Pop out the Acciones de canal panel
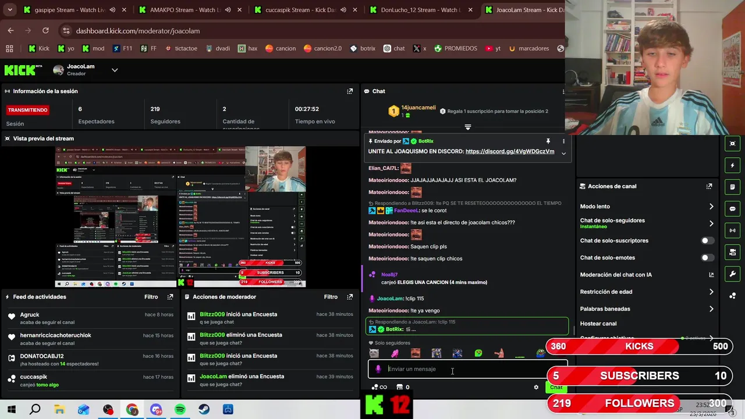The height and width of the screenshot is (419, 745). (x=709, y=186)
